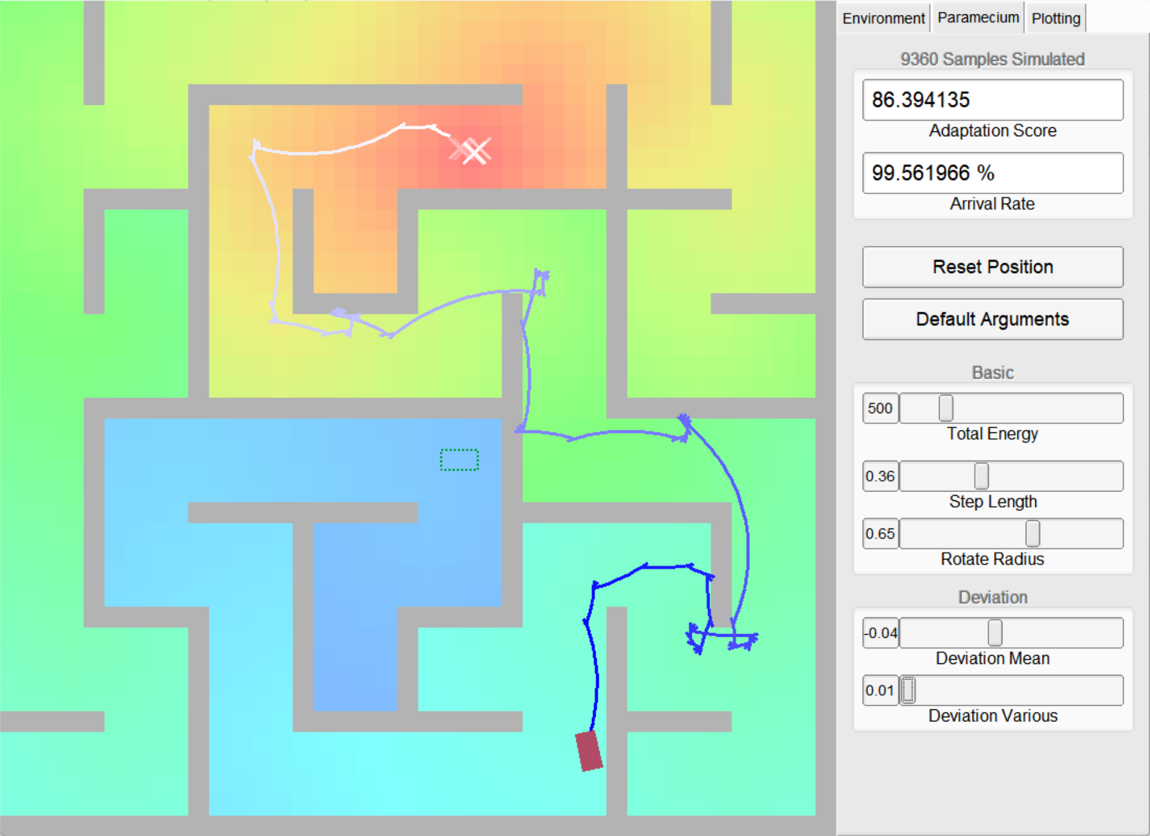This screenshot has height=836, width=1150.
Task: Click the green dotted rectangle marker
Action: [459, 460]
